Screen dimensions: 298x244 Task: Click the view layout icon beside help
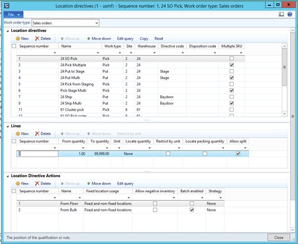tap(281, 15)
